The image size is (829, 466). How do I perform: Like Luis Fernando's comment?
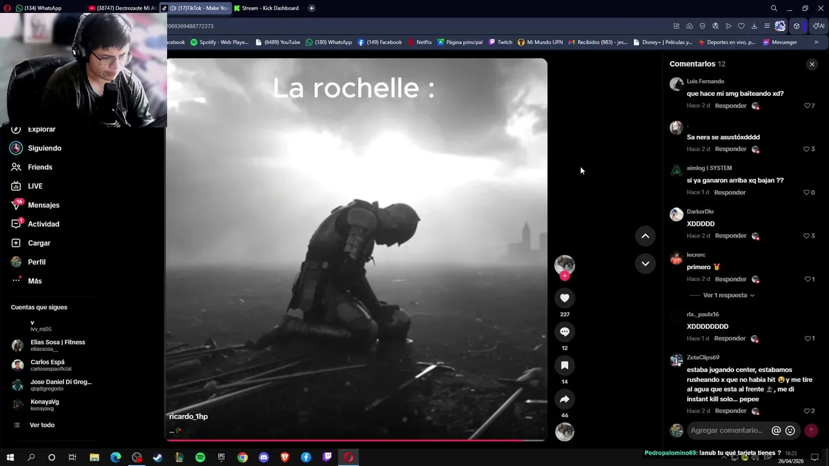[x=808, y=105]
